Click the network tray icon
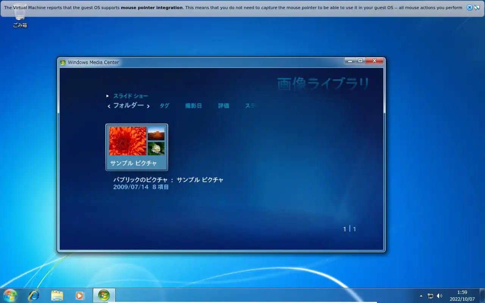This screenshot has height=303, width=485. 430,296
